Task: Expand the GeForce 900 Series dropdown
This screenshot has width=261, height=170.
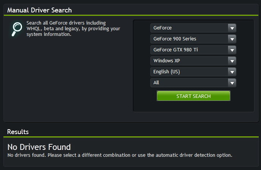Action: (189, 39)
